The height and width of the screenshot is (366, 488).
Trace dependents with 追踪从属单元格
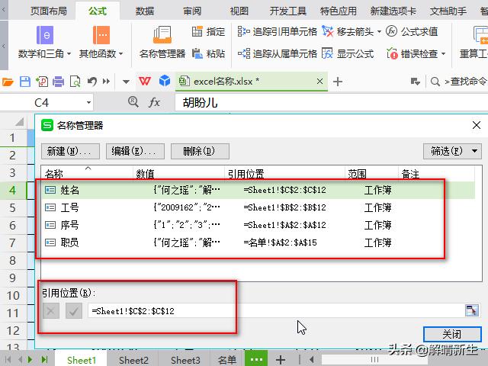point(277,53)
